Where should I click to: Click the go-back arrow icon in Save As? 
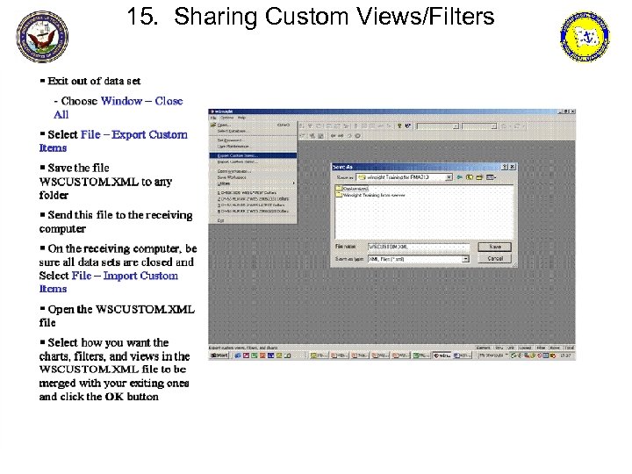(x=459, y=177)
